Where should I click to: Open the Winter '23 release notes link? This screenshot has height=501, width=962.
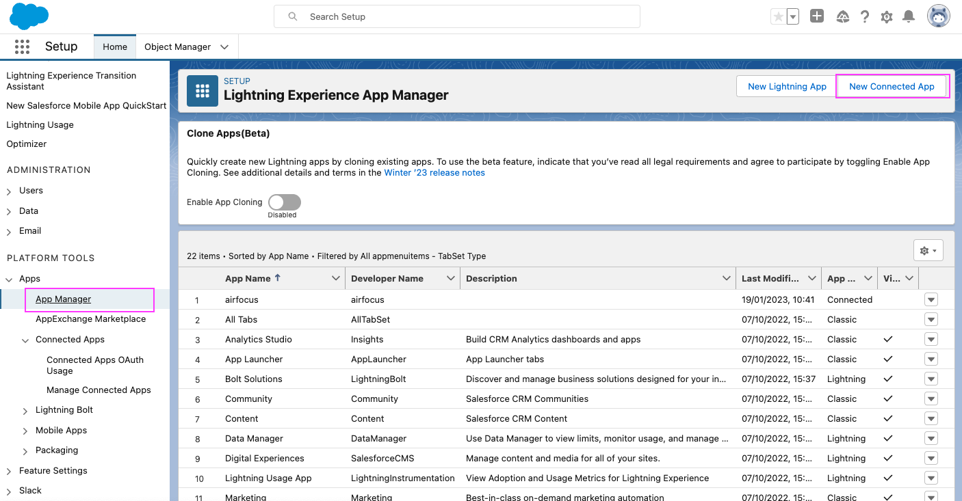pos(434,173)
